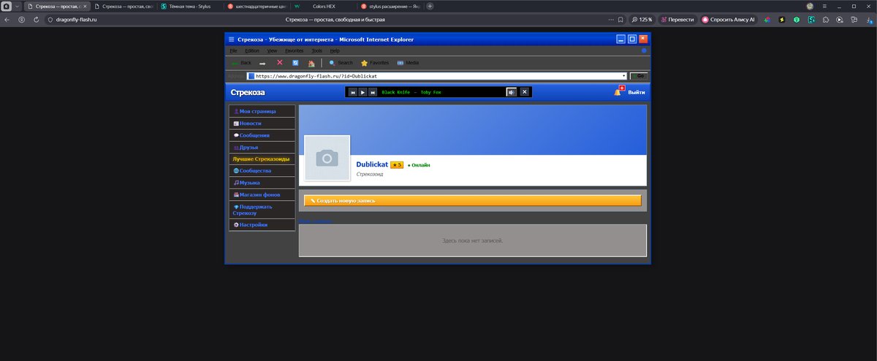Image resolution: width=877 pixels, height=361 pixels.
Task: Click the Dublickat profile name
Action: (x=372, y=164)
